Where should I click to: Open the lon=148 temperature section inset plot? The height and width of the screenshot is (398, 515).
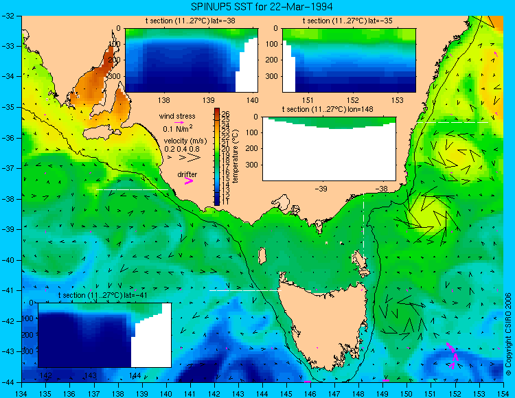click(x=329, y=149)
